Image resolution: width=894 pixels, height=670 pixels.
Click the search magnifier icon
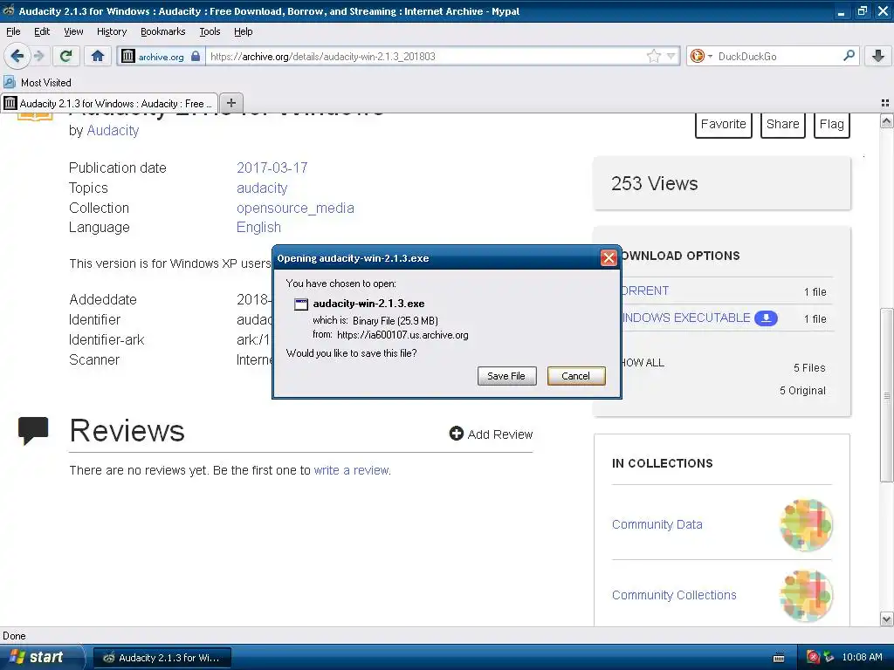(849, 56)
